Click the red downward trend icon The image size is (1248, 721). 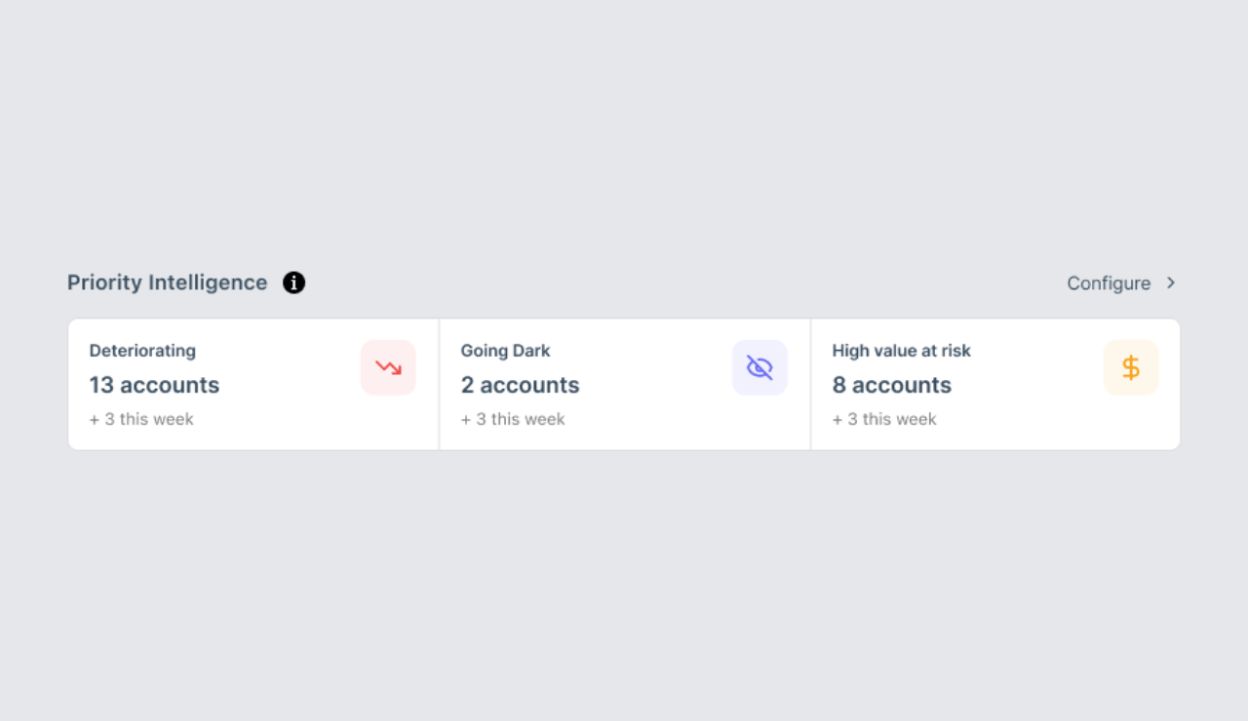[x=388, y=367]
